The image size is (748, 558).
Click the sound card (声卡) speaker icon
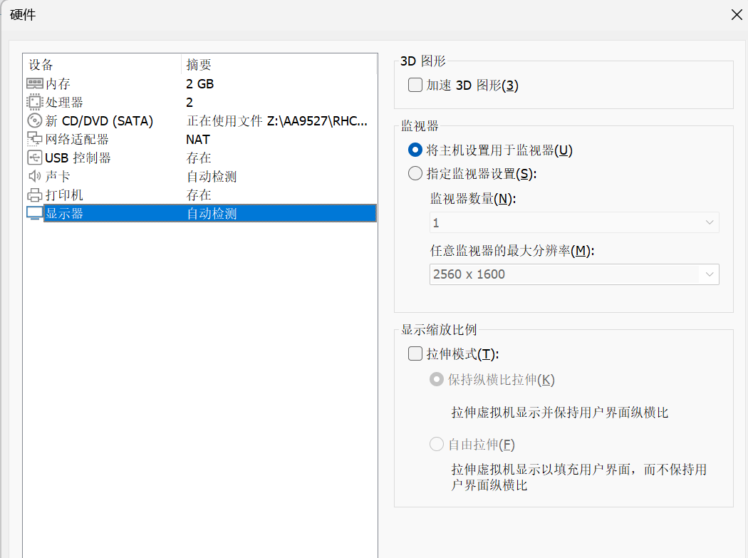pyautogui.click(x=34, y=176)
